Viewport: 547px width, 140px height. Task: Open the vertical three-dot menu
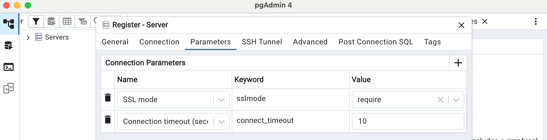point(536,21)
